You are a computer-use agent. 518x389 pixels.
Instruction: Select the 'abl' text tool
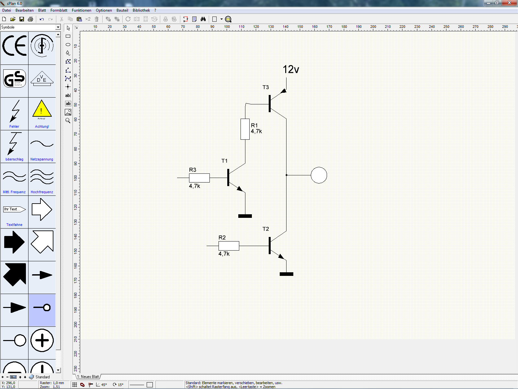click(68, 95)
